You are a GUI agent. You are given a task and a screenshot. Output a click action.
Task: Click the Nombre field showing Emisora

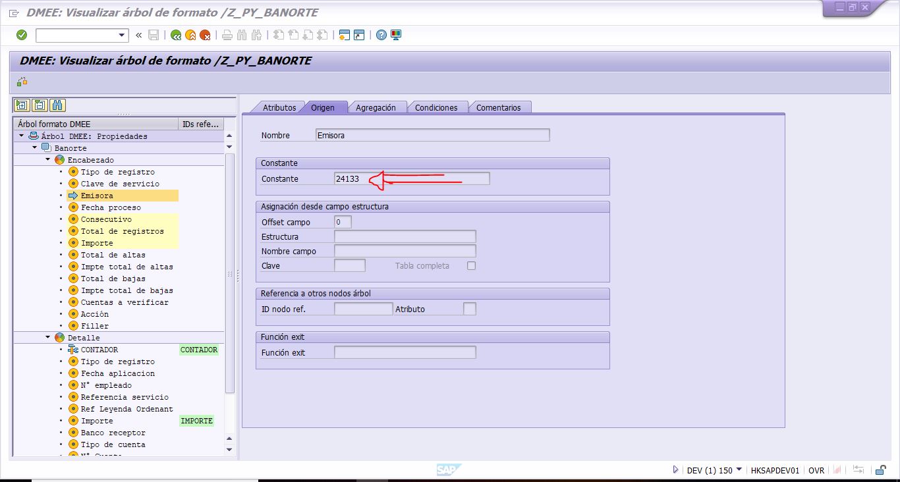click(x=432, y=135)
